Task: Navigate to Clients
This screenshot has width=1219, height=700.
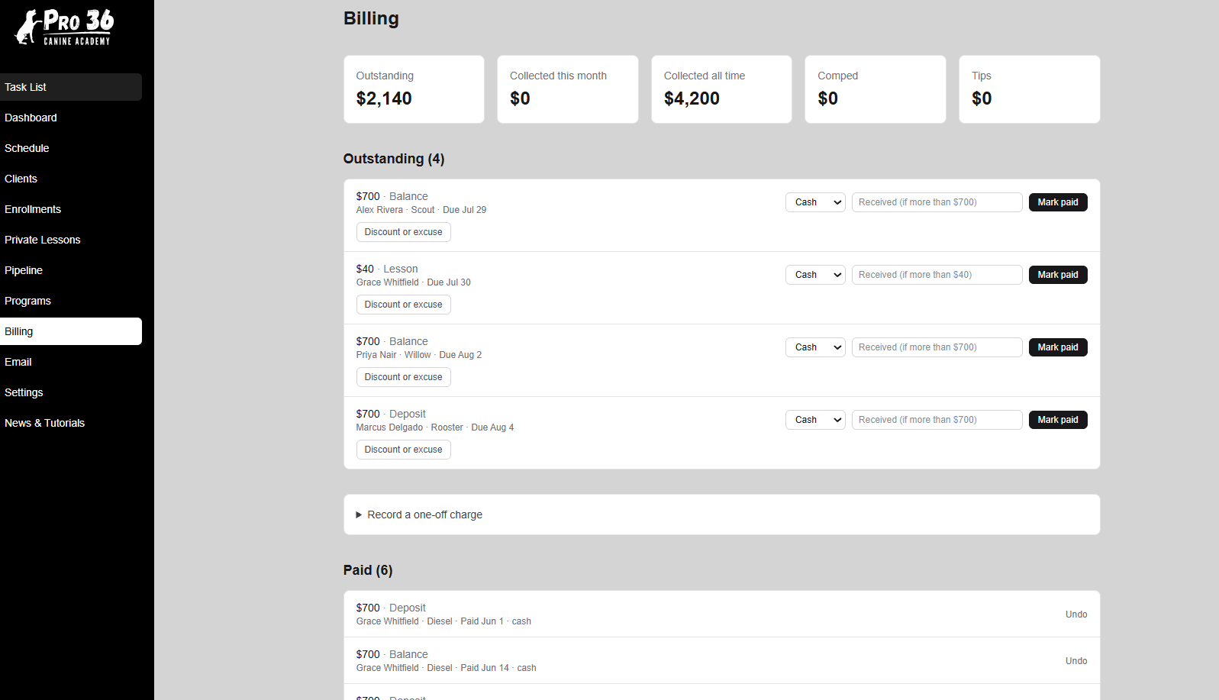Action: pos(71,179)
